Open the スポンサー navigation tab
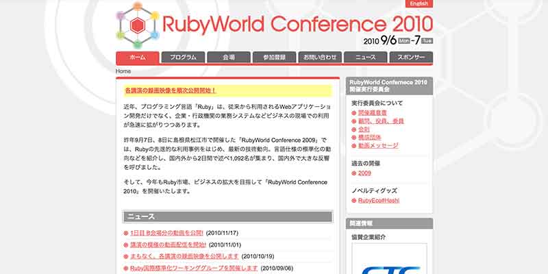 tap(411, 58)
